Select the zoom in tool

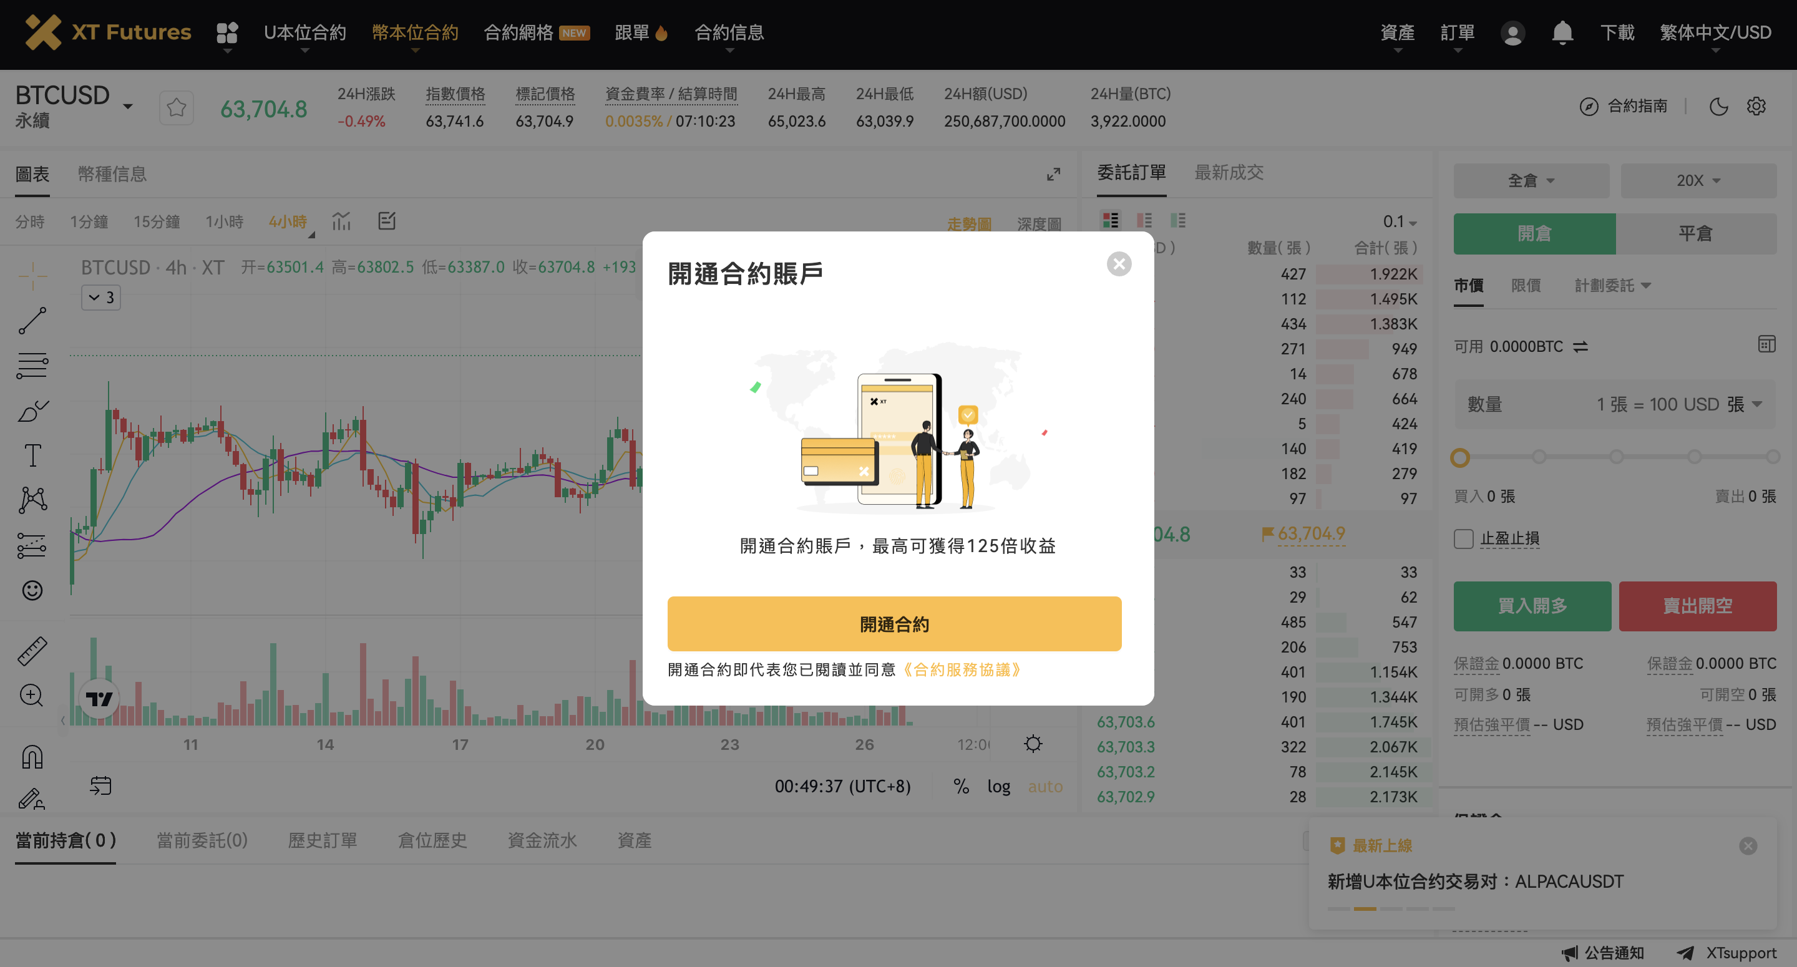pos(32,695)
